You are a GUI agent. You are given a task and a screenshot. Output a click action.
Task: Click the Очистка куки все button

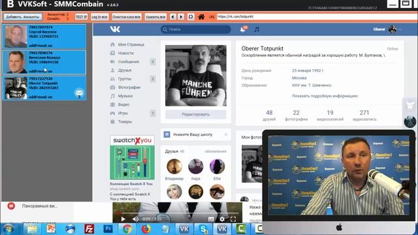126,17
